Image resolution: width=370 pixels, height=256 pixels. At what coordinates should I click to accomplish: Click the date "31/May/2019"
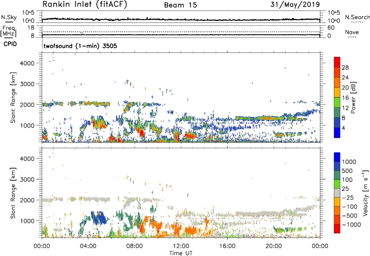coord(295,4)
